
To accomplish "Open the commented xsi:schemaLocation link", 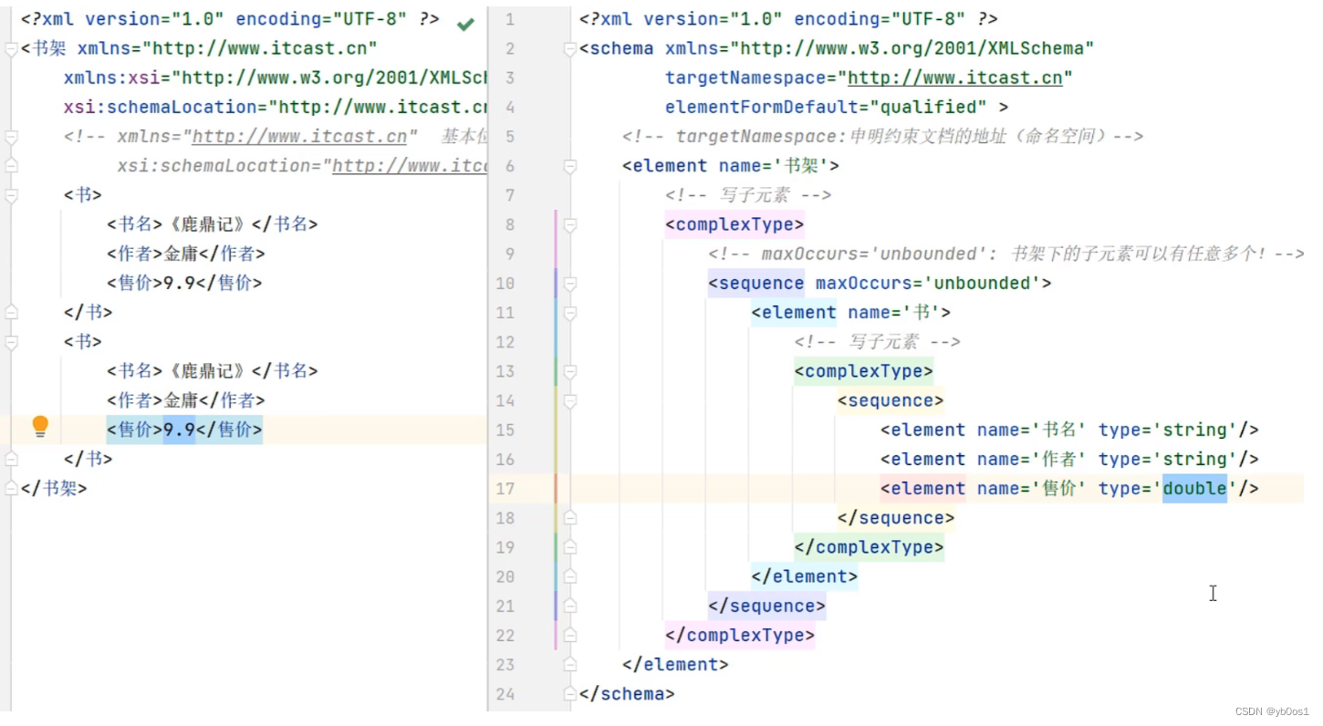I will click(411, 166).
